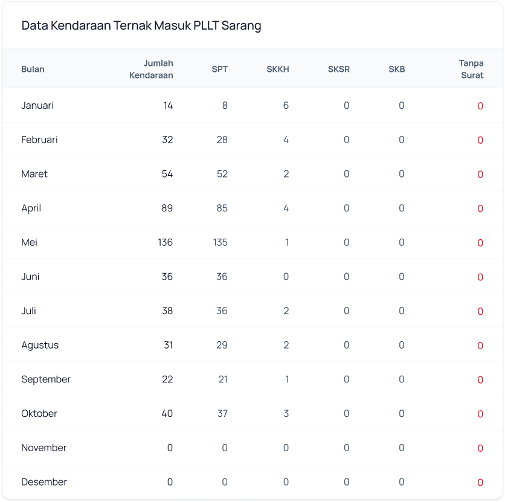Click SPT value 85 in April row
505x502 pixels.
(x=222, y=208)
